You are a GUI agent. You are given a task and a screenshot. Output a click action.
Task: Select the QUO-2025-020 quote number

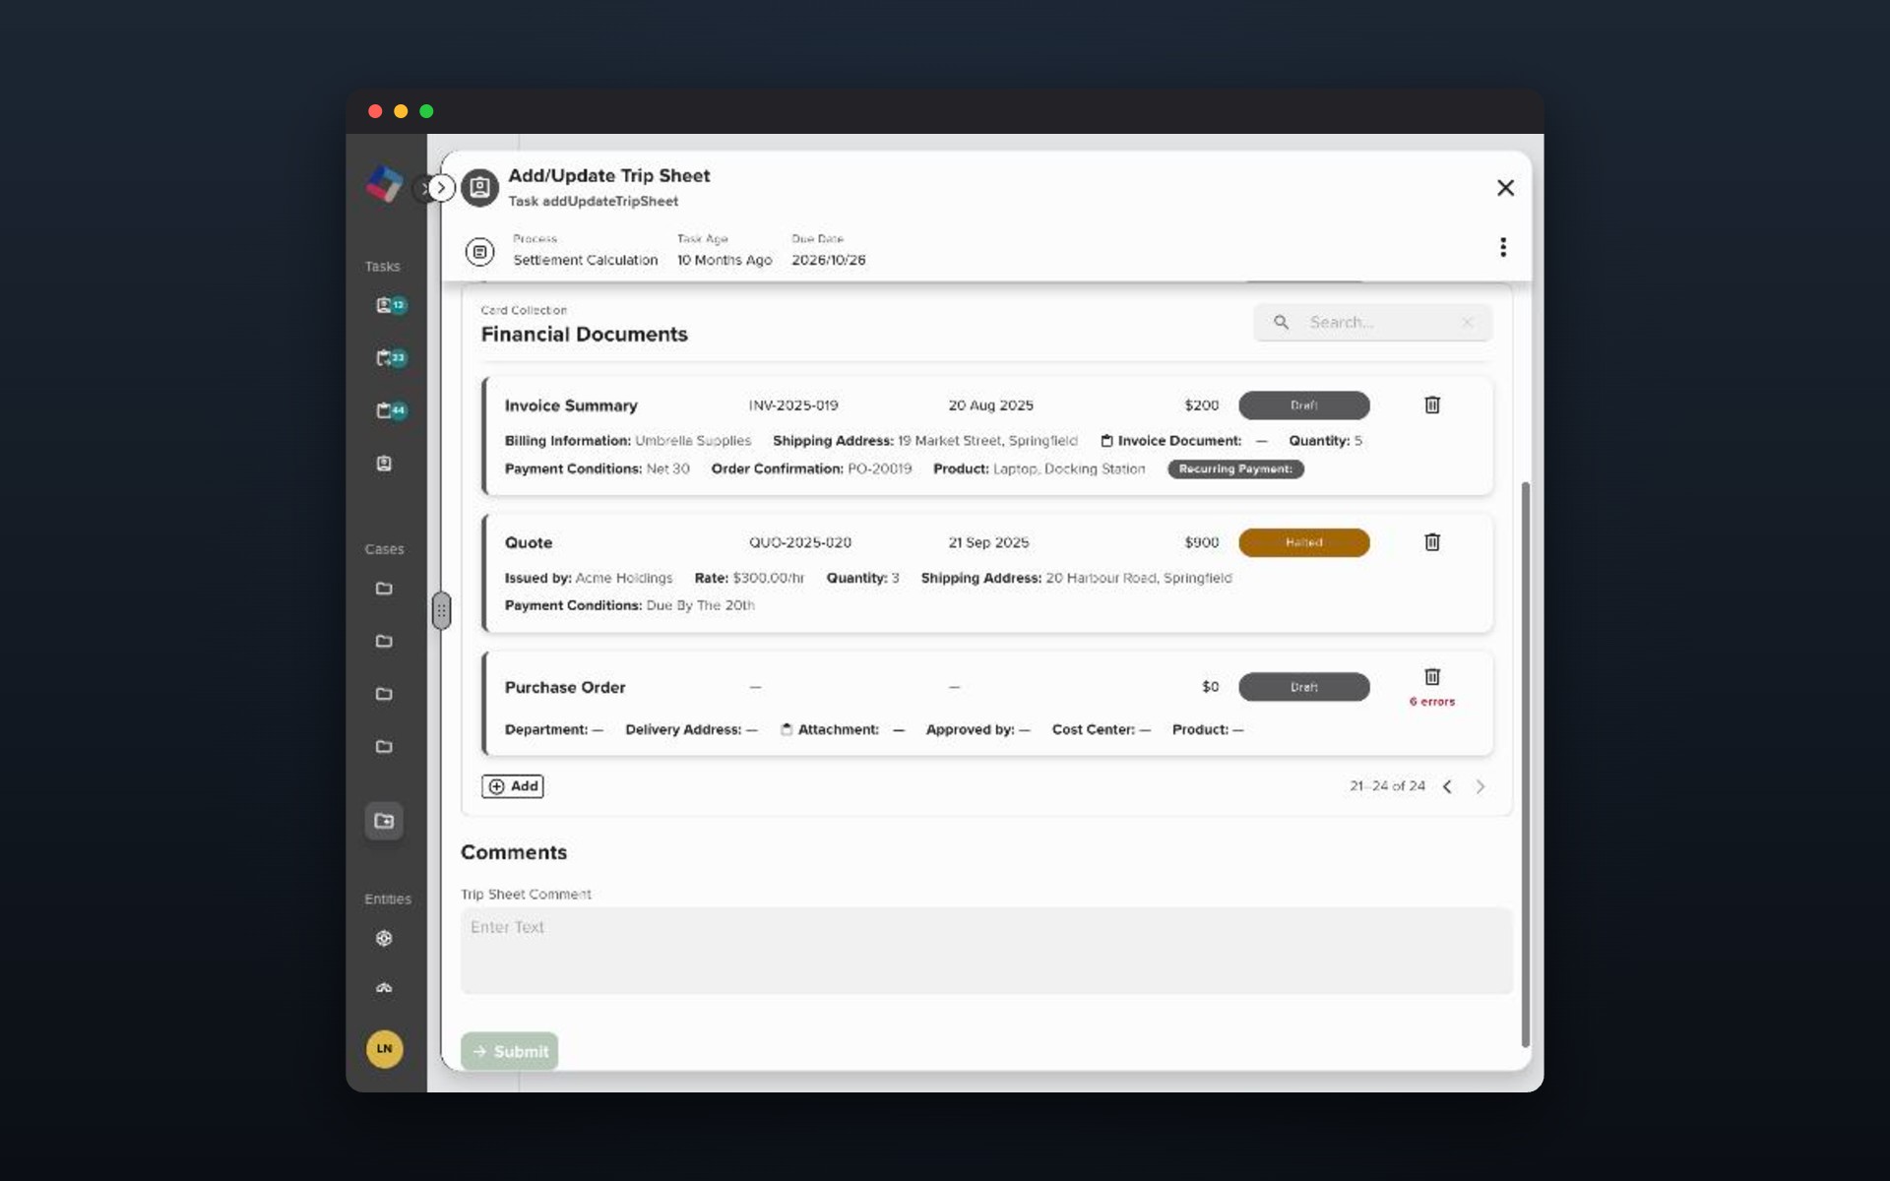click(x=799, y=542)
